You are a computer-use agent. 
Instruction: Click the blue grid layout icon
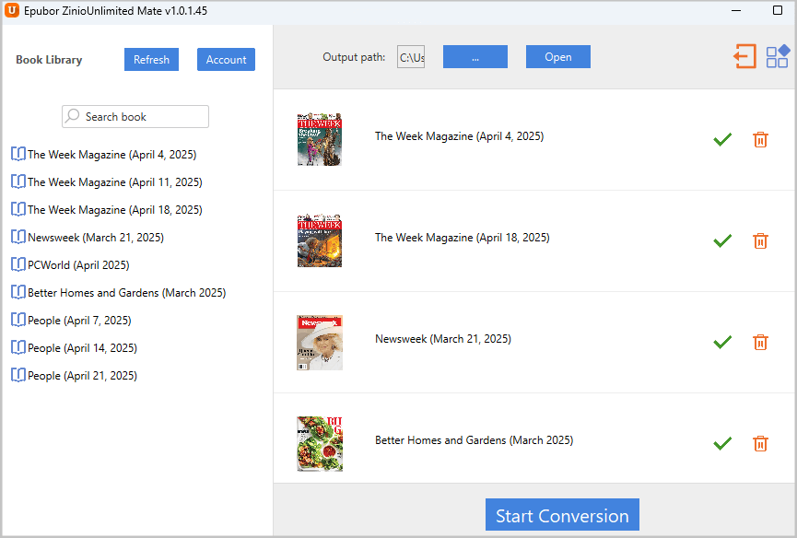pos(778,57)
